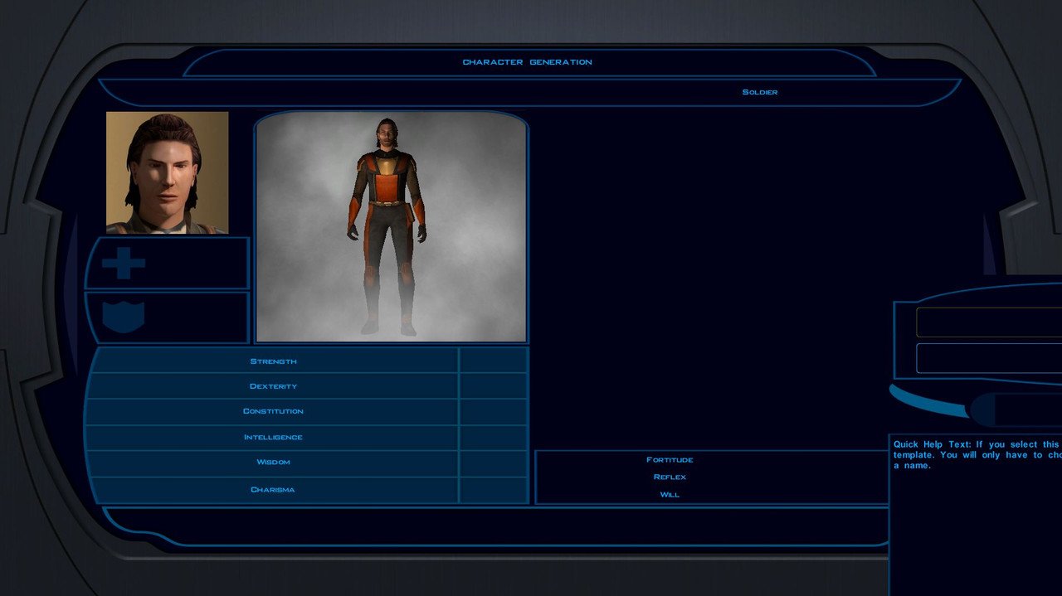Viewport: 1062px width, 596px height.
Task: Click the Quick Help Text description
Action: [x=977, y=455]
